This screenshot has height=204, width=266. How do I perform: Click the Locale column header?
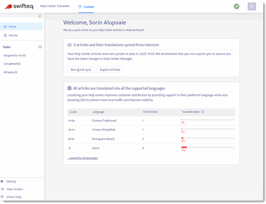[73, 112]
